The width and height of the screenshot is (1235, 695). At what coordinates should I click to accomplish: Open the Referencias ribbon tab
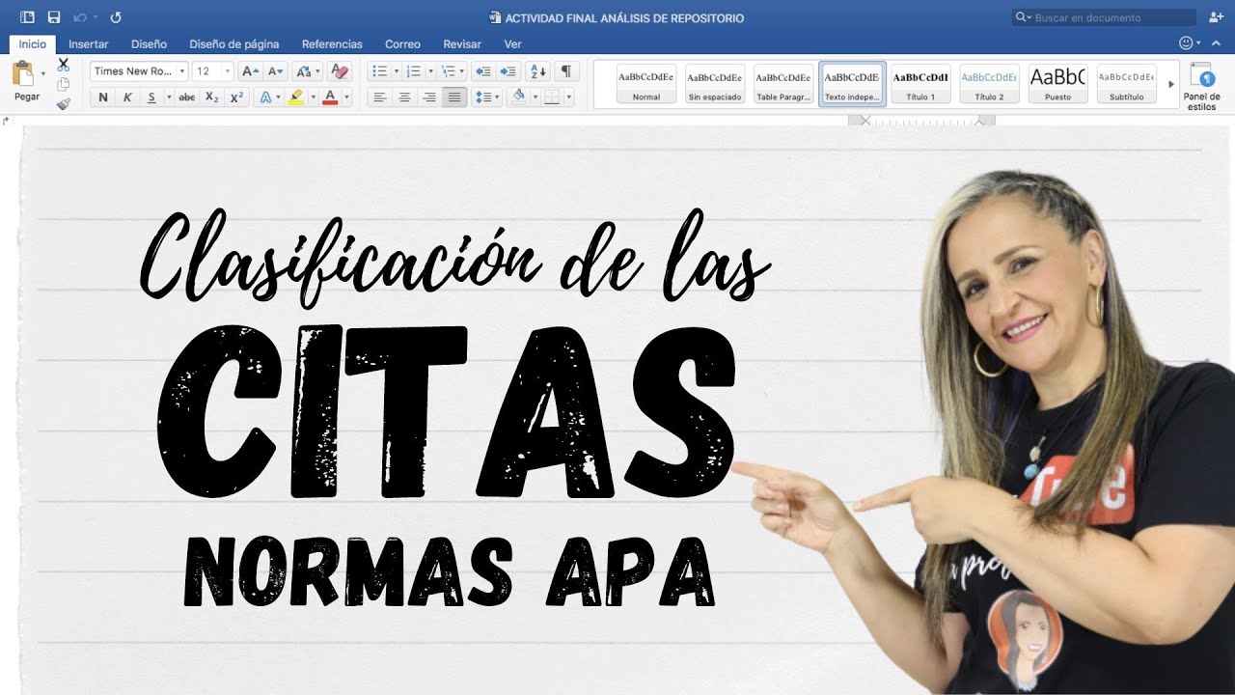pos(332,44)
